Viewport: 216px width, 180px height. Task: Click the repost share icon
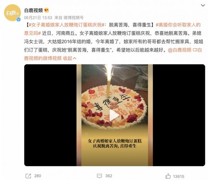28,176
